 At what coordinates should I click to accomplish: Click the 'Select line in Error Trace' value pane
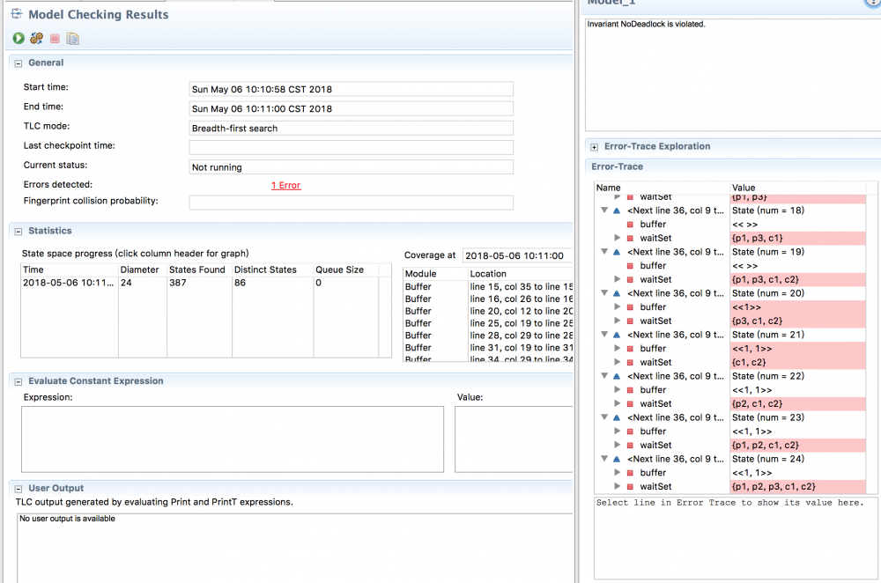[736, 537]
